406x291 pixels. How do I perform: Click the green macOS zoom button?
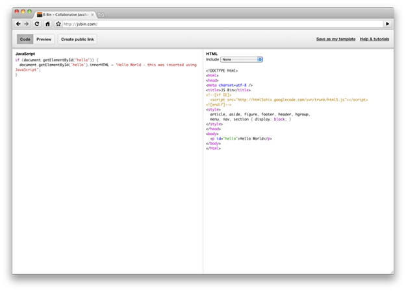click(x=29, y=12)
